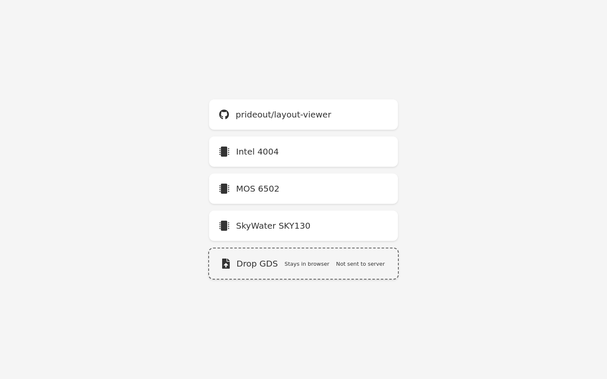Select the 'SKY130' text in the SkyWater card

point(294,226)
